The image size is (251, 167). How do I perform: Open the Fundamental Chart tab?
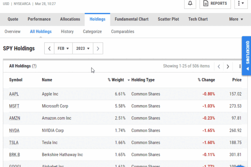point(131,19)
